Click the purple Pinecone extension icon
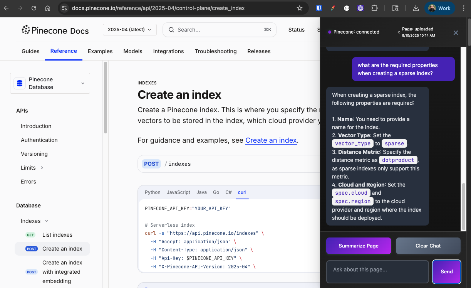The image size is (471, 288). pyautogui.click(x=360, y=8)
